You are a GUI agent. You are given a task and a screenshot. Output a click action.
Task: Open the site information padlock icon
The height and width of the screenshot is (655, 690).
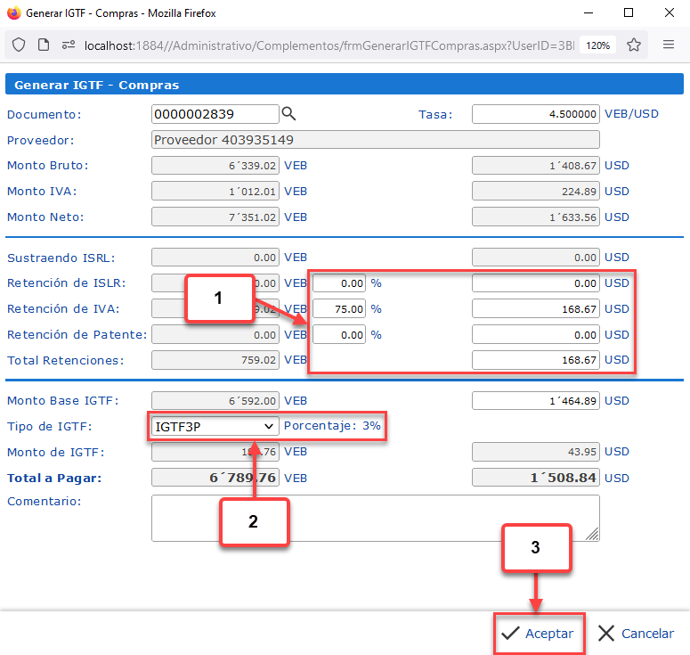click(x=44, y=45)
